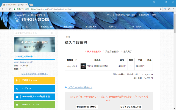The width and height of the screenshot is (176, 110).
Task: Click envelope icon on infotop button
Action: [17, 97]
